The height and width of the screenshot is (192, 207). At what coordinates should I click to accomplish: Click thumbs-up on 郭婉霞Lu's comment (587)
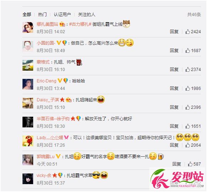coord(190,164)
